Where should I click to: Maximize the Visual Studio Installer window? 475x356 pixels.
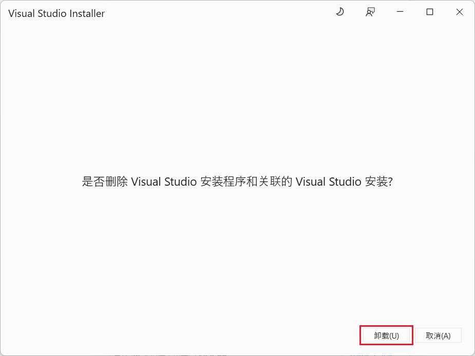point(430,12)
